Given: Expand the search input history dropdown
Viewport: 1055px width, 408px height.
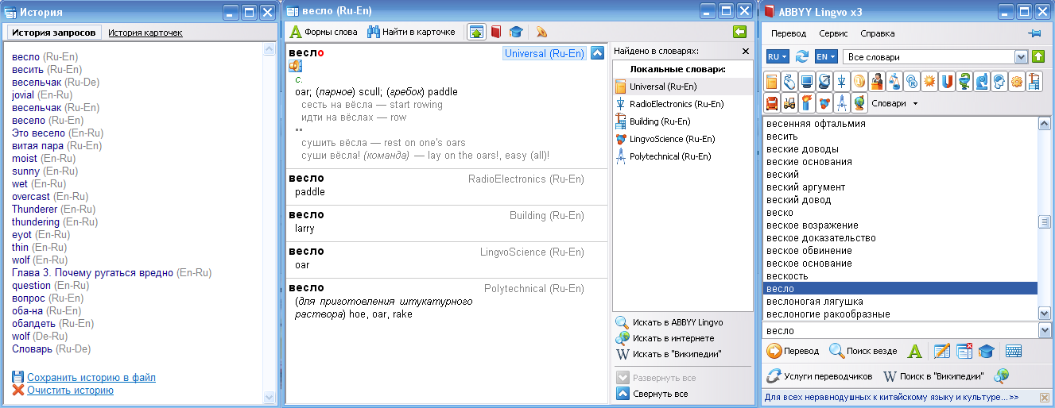Looking at the screenshot, I should (1045, 329).
